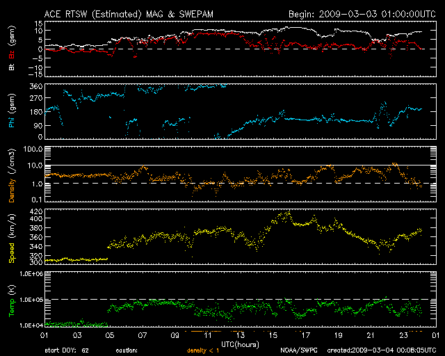Click the '100.0' tick on Density axis
This screenshot has width=445, height=356.
33,149
